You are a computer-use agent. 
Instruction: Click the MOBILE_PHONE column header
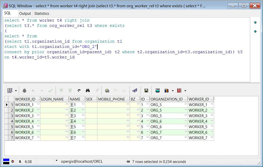click(113, 99)
